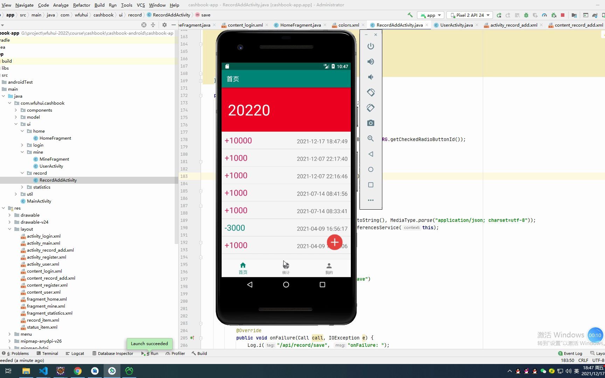Click the project panel settings gear
The height and width of the screenshot is (378, 605).
tap(164, 25)
